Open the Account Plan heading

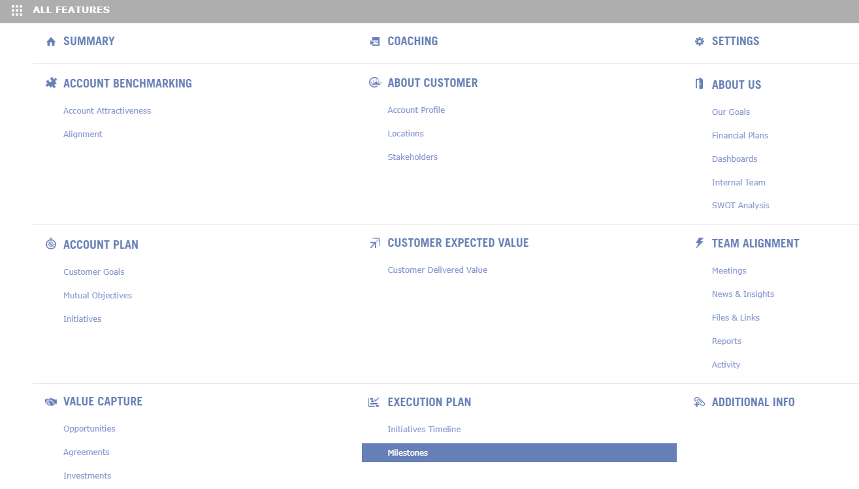point(101,245)
